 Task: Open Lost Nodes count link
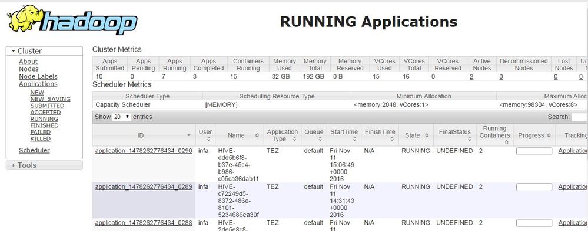point(556,77)
